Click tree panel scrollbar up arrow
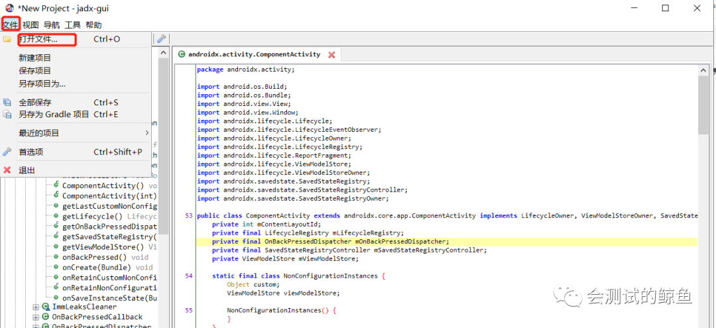The image size is (716, 328). tap(163, 53)
